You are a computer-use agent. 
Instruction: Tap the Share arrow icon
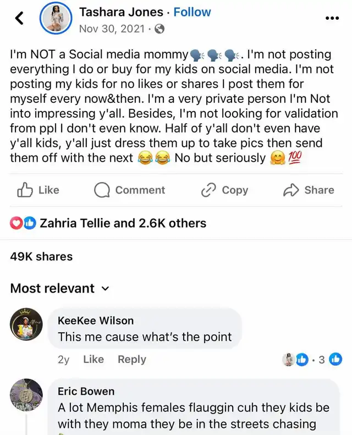click(290, 190)
